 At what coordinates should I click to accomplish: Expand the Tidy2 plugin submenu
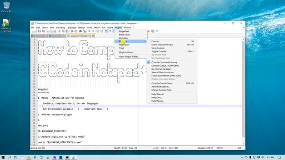(130, 48)
